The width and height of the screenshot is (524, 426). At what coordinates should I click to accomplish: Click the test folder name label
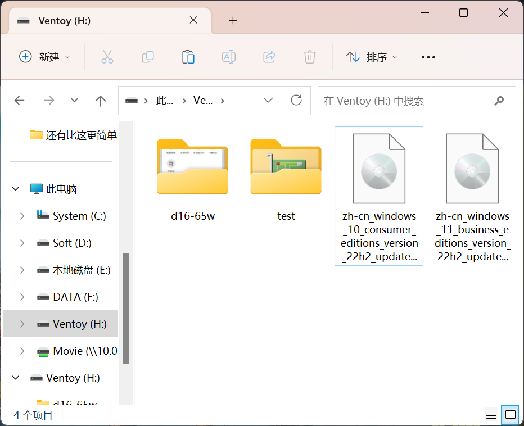coord(286,216)
